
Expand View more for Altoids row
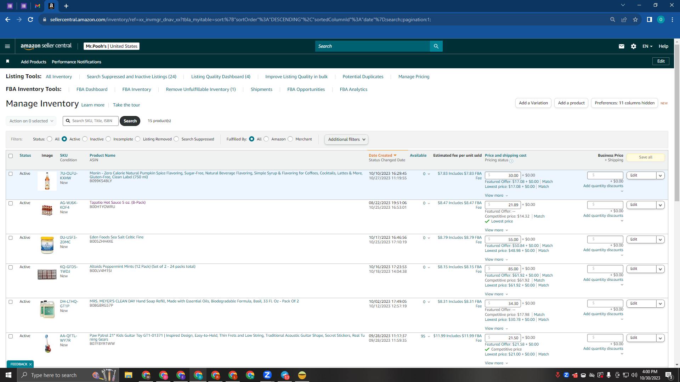tap(496, 294)
